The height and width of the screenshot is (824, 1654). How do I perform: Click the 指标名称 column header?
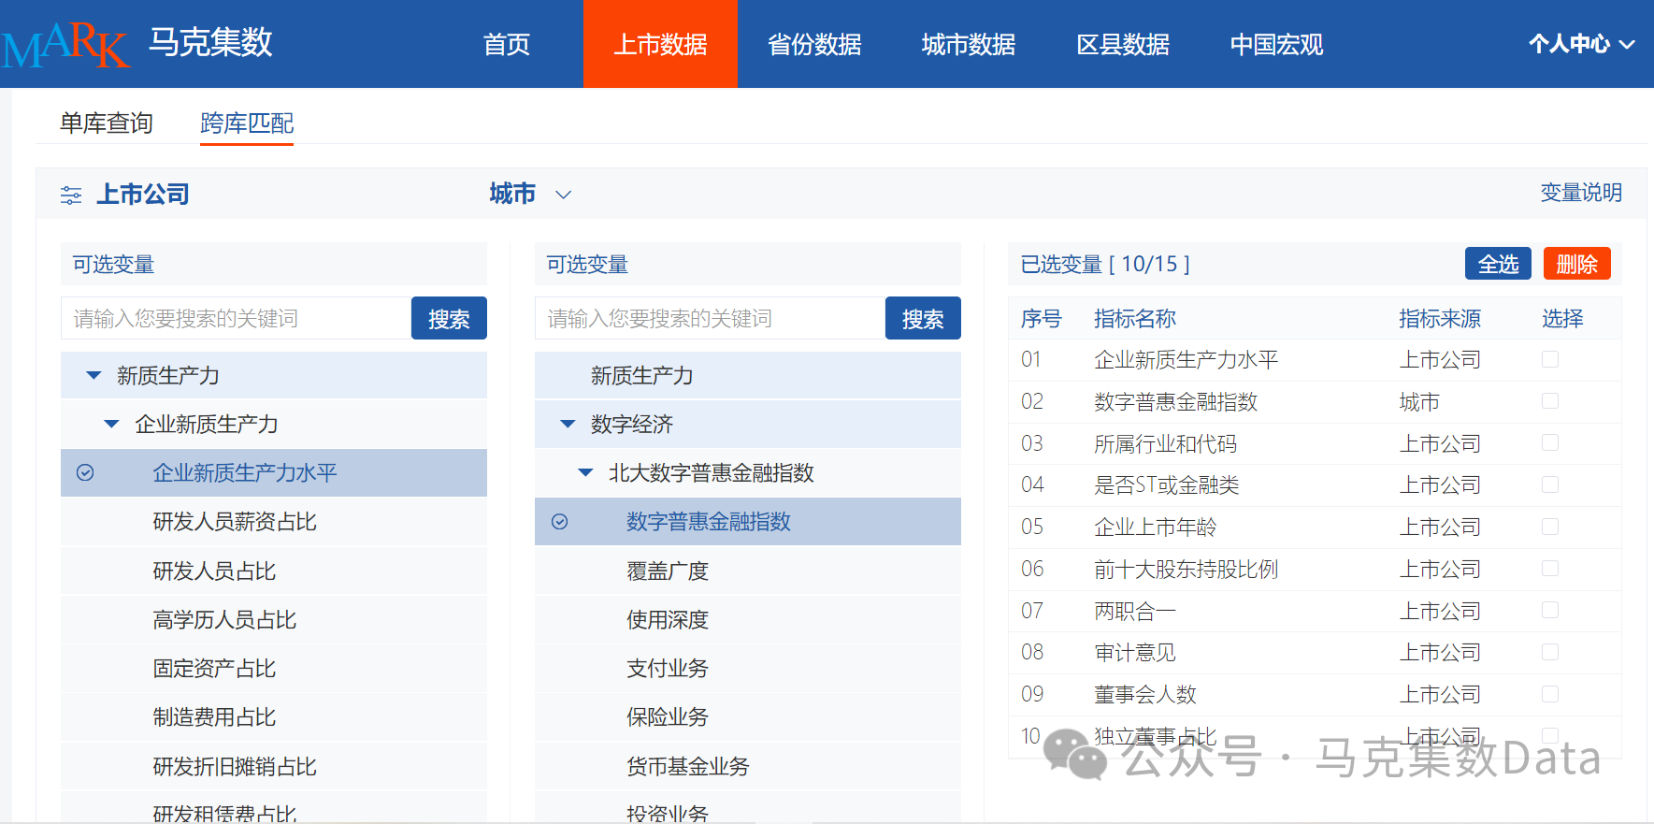tap(1135, 319)
